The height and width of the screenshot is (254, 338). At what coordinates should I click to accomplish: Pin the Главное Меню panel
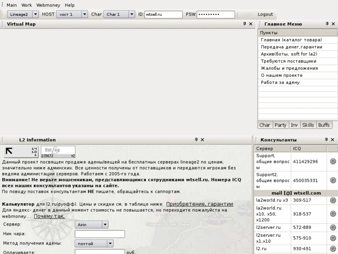[327, 24]
